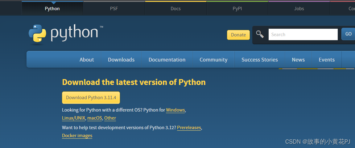This screenshot has height=148, width=355.
Task: Follow the Linux/UNIX download link
Action: [x=74, y=118]
